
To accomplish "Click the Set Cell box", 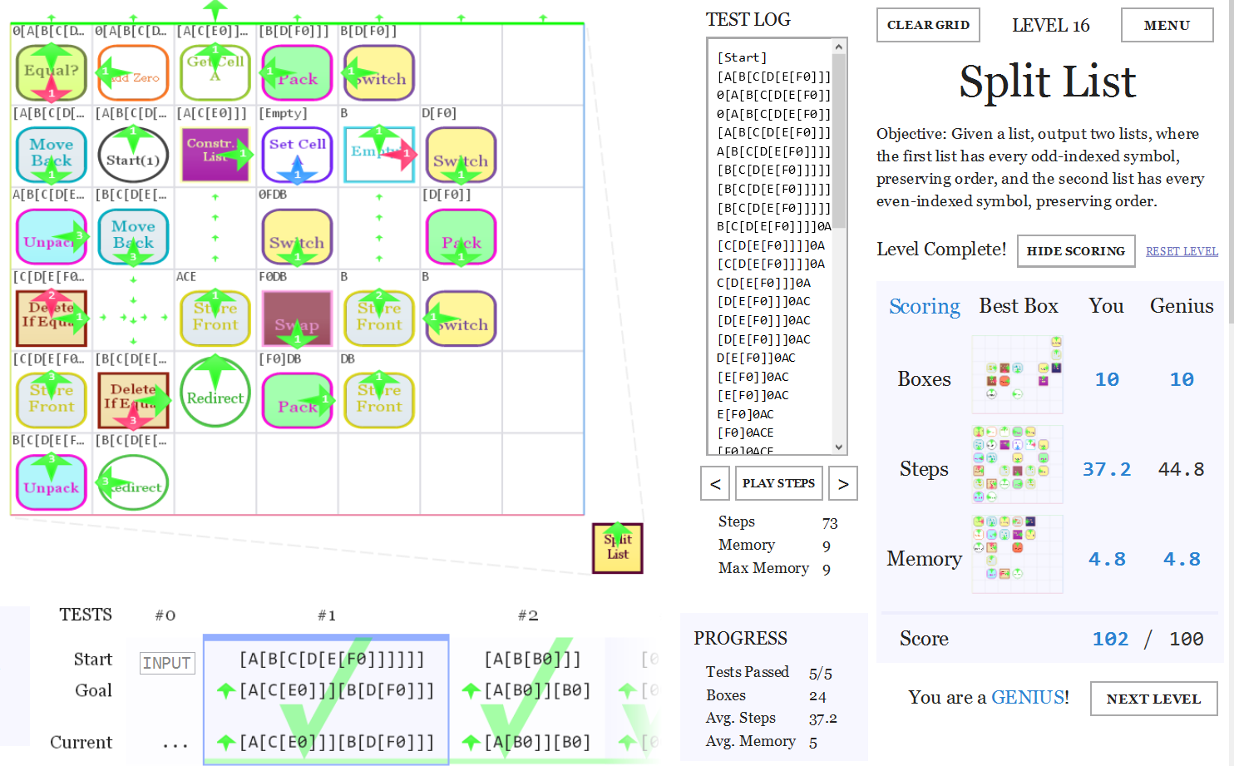I will pos(297,155).
